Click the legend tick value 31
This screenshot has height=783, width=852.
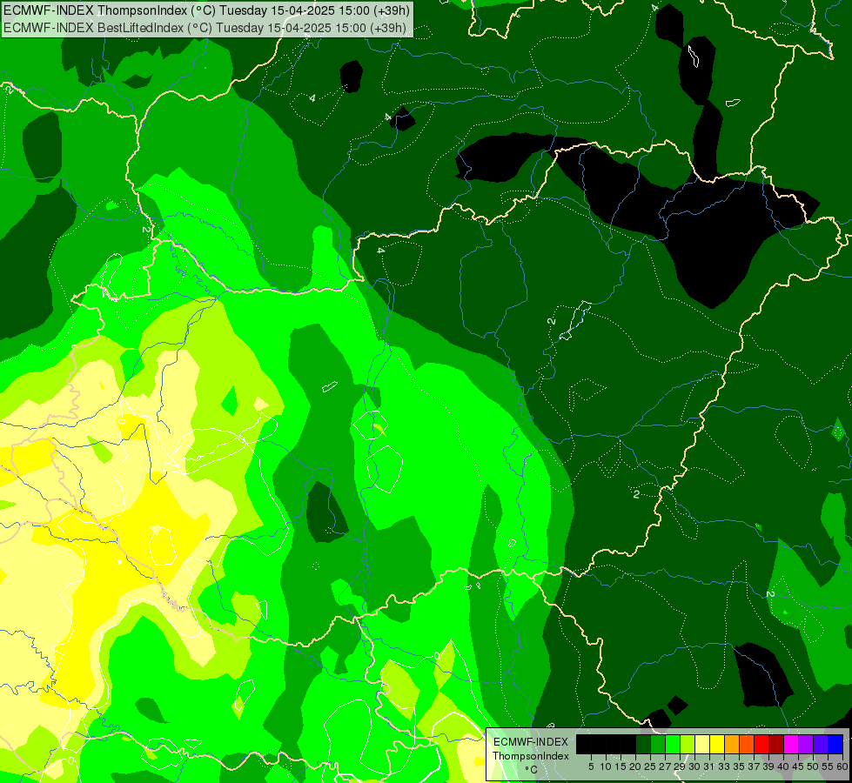click(x=709, y=766)
